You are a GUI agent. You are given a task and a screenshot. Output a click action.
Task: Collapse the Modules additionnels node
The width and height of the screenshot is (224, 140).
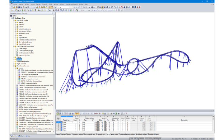pos(13,66)
